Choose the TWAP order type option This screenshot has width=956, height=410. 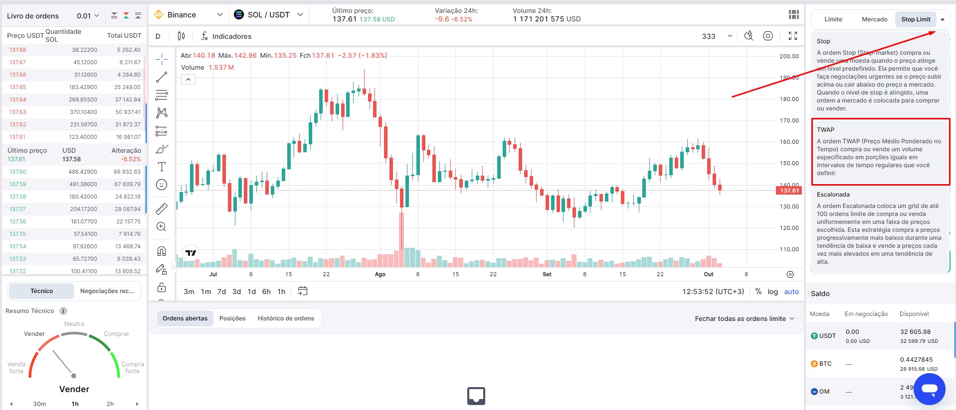click(x=880, y=151)
